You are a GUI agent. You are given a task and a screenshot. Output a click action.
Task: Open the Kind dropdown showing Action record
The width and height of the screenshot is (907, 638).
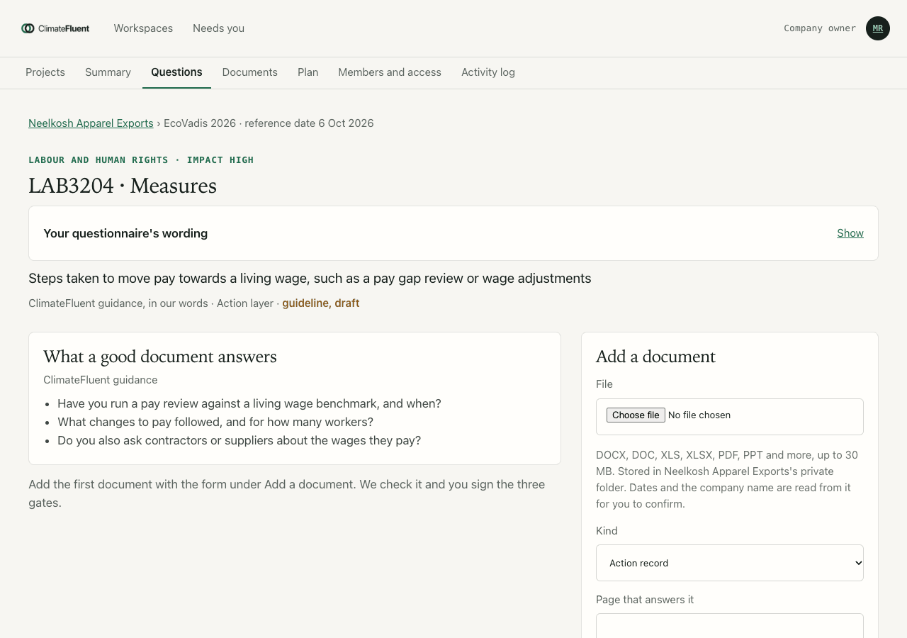pos(730,563)
